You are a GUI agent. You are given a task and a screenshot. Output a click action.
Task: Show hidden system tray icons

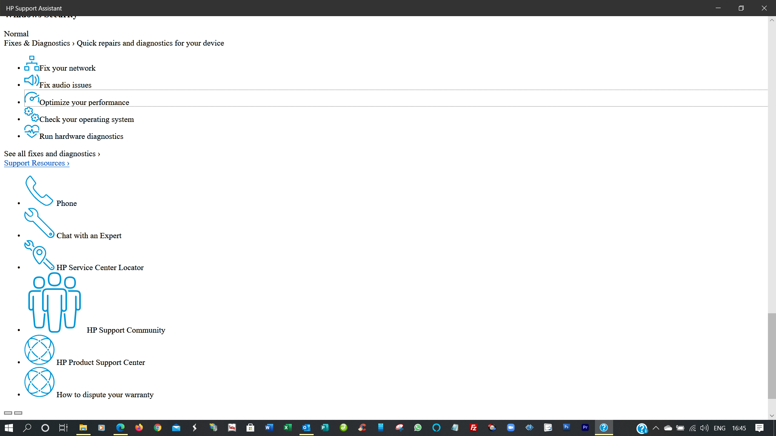[x=656, y=428]
